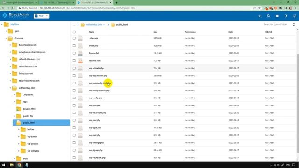The width and height of the screenshot is (299, 168).
Task: Click the wp-config.php file icon
Action: [x=80, y=98]
